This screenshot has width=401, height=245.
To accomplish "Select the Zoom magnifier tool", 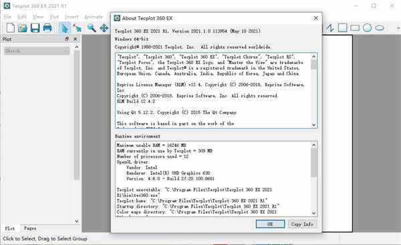I will (x=92, y=27).
